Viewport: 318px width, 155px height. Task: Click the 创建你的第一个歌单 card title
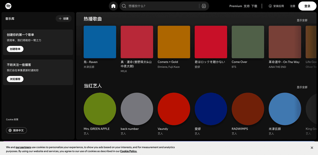20,35
